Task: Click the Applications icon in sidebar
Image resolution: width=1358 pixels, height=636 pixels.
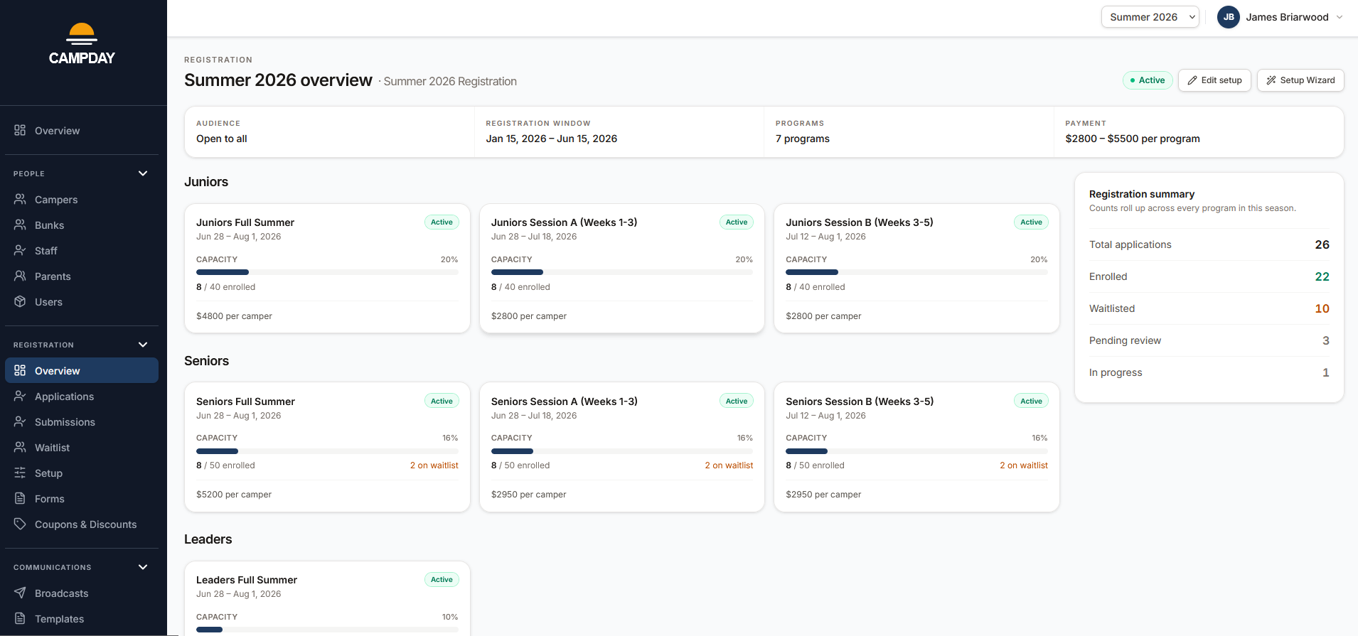Action: 20,396
